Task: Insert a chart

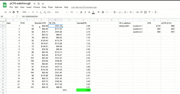Action: point(145,12)
